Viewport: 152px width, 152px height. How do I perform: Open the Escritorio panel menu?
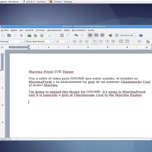[14, 2]
